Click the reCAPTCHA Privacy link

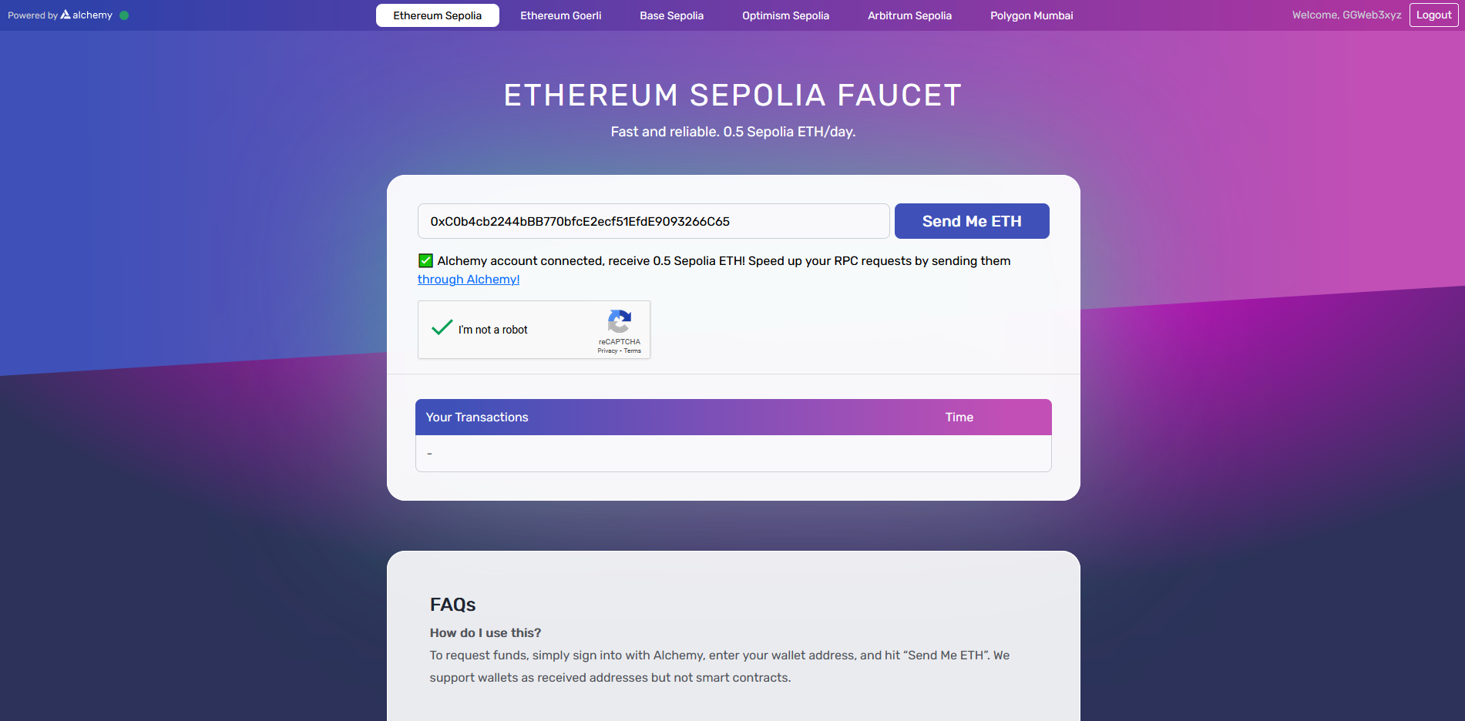pos(607,351)
